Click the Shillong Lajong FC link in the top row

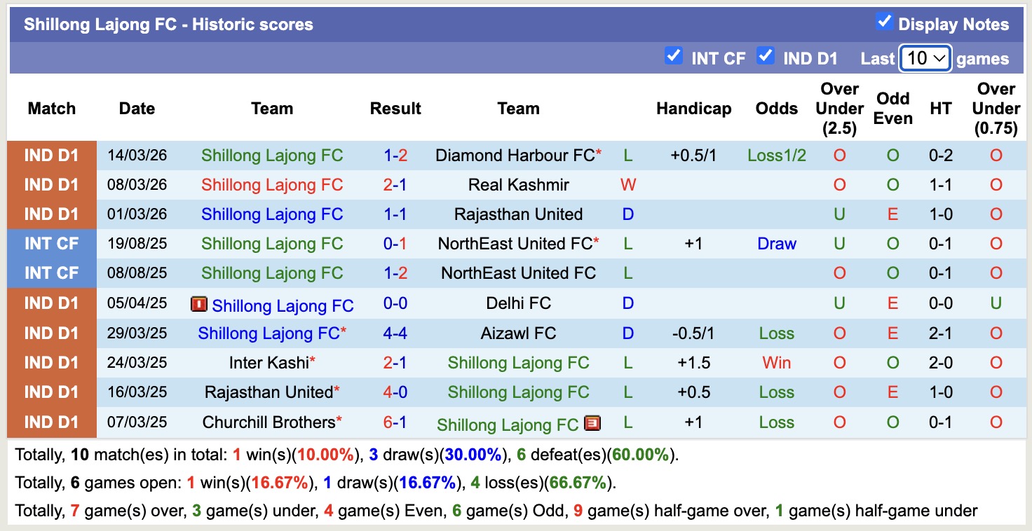[273, 155]
